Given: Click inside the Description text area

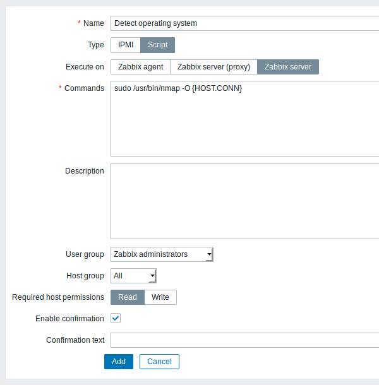Looking at the screenshot, I should pos(245,201).
